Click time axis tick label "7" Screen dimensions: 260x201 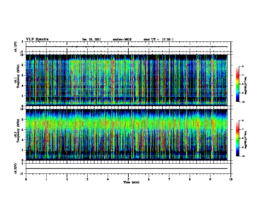coord(169,179)
